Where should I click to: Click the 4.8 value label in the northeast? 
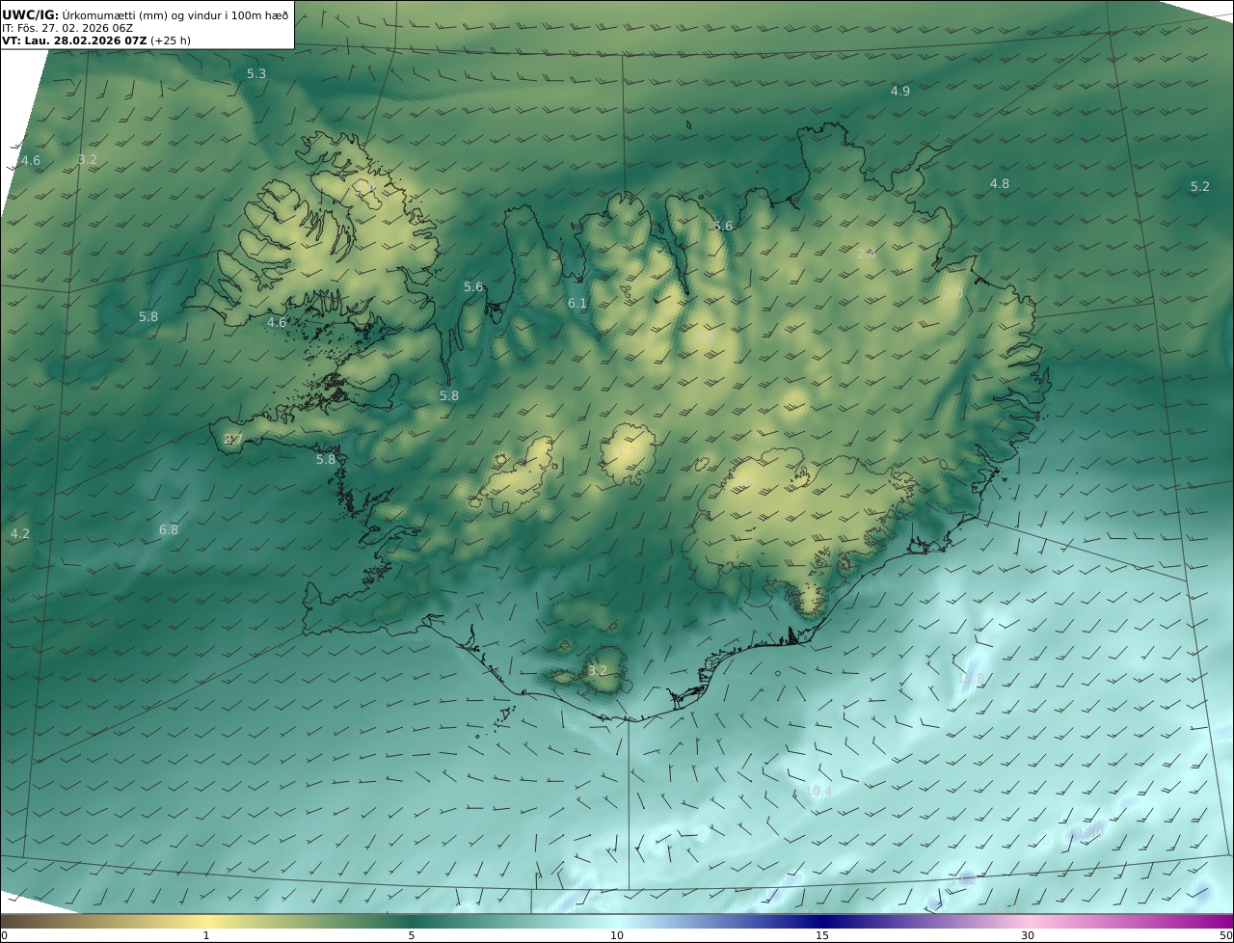(1000, 184)
